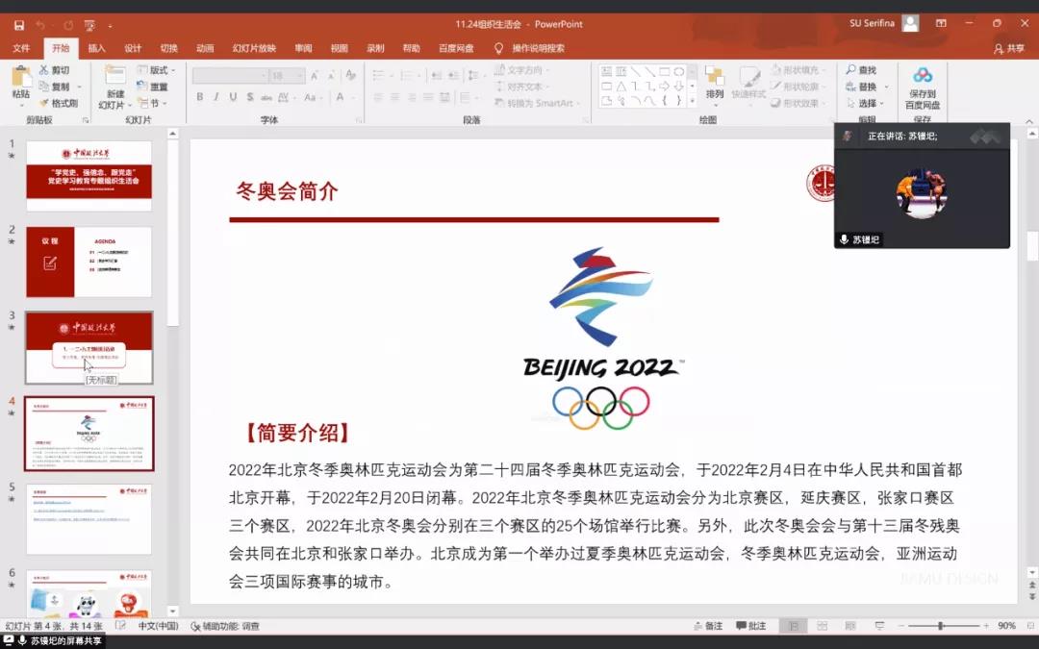Open the 版式 layout dropdown
This screenshot has height=649, width=1039.
tap(157, 69)
